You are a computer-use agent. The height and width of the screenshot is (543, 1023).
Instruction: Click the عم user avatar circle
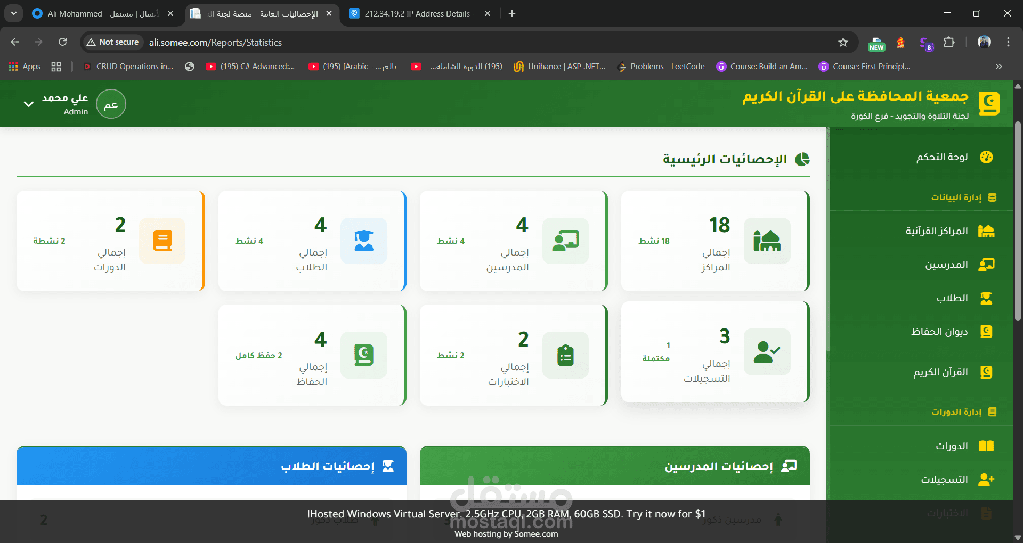point(111,104)
